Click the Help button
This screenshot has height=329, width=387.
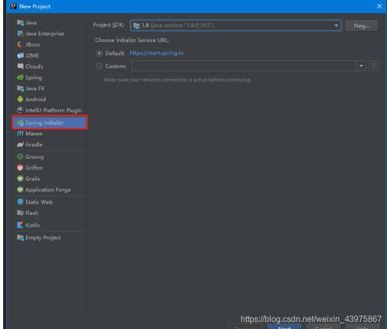point(362,326)
